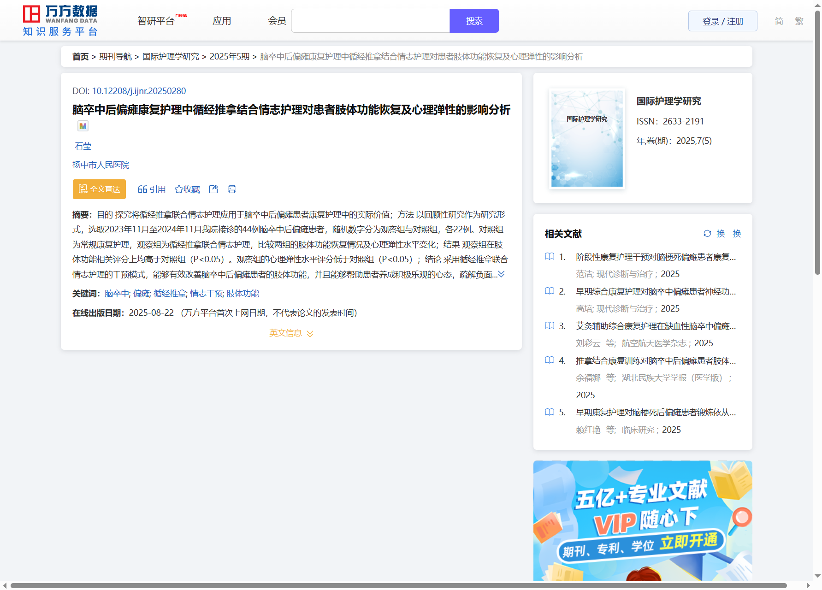Click the horizontal scrollbar at bottom
822x590 pixels.
point(398,585)
